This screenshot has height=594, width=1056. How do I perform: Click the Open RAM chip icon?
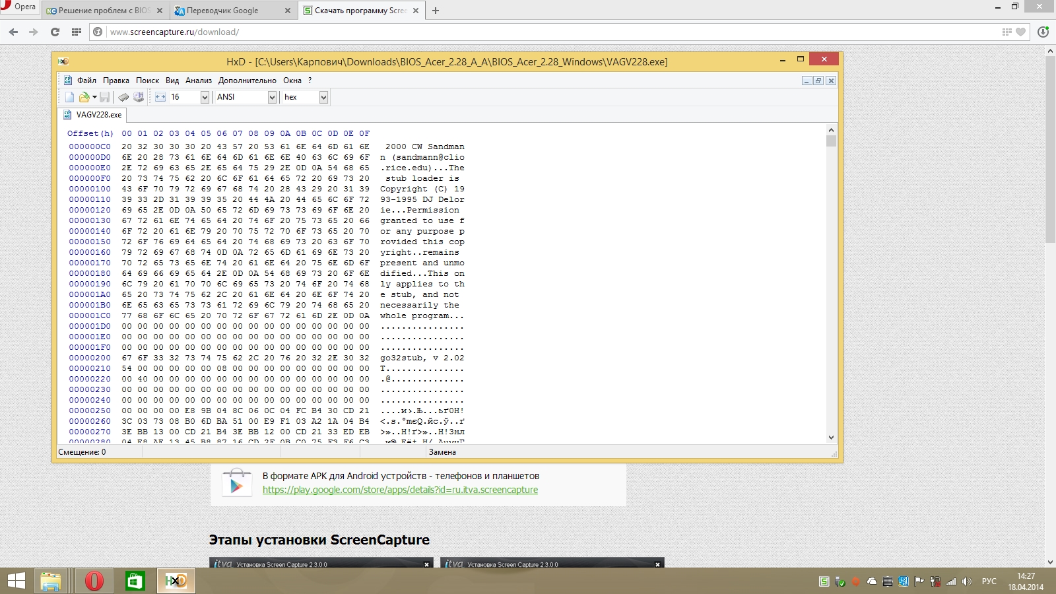[x=123, y=97]
